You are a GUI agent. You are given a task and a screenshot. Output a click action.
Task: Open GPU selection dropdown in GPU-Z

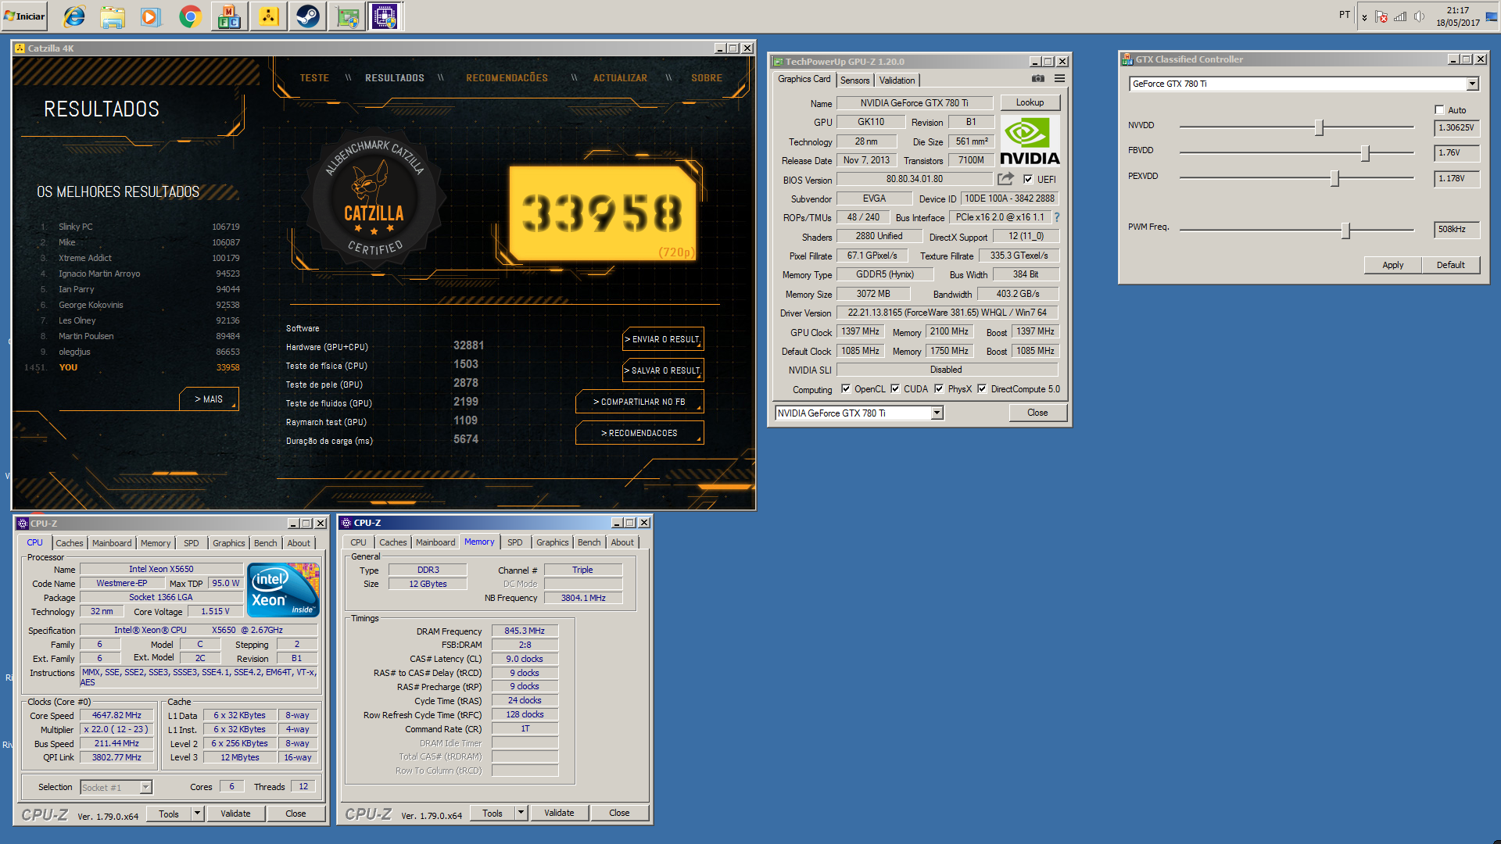click(937, 413)
